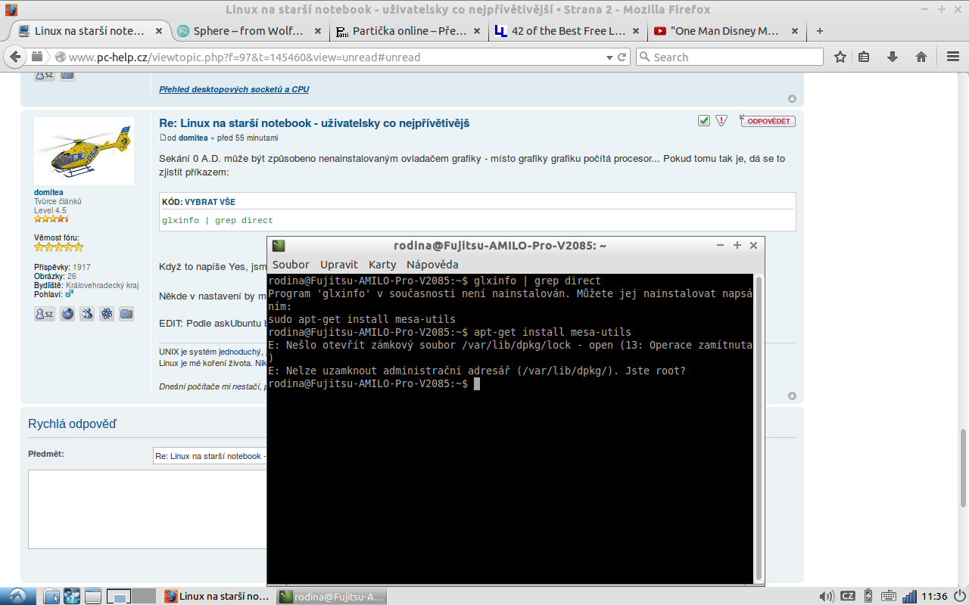Open the LXDE start menu
969x605 pixels.
tap(17, 595)
